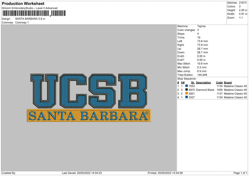Click the 'Created By:' footer label

[x=9, y=173]
